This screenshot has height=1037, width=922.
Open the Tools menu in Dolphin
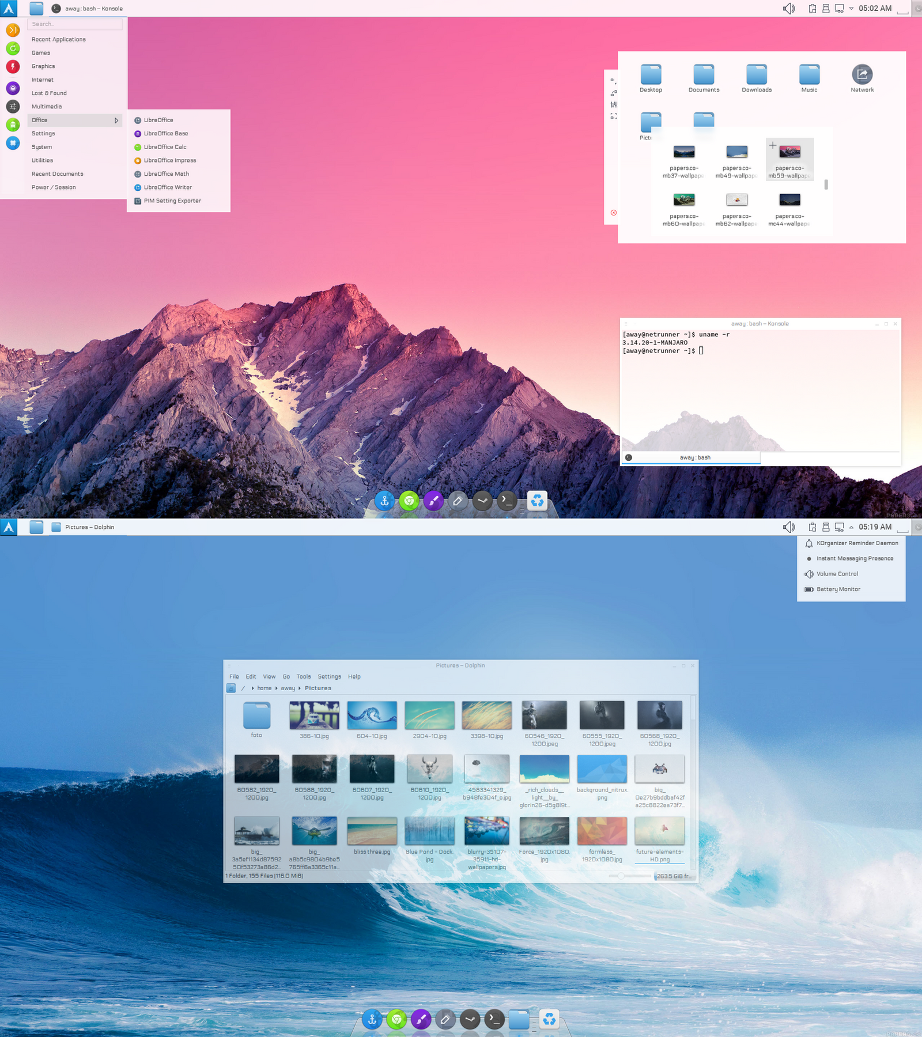pos(304,676)
